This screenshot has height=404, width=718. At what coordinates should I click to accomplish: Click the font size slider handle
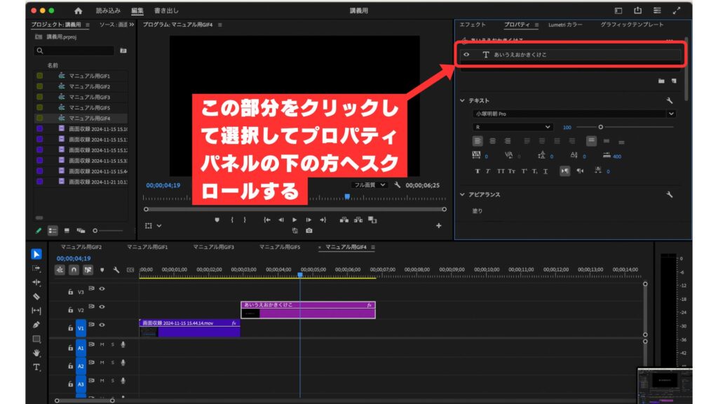601,127
